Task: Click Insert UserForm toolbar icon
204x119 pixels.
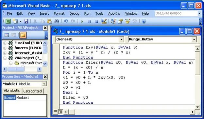Action: pyautogui.click(x=15, y=21)
